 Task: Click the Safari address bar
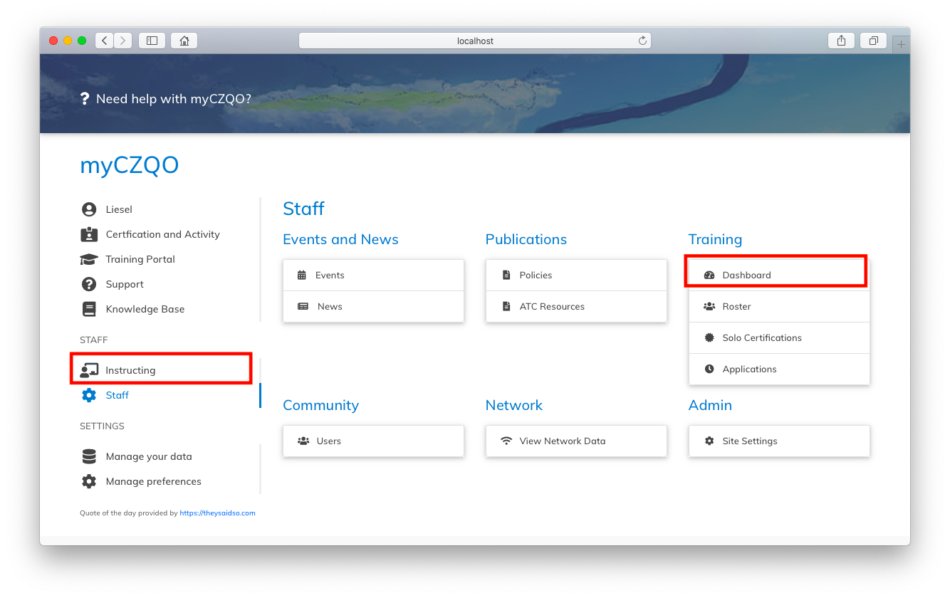tap(475, 41)
